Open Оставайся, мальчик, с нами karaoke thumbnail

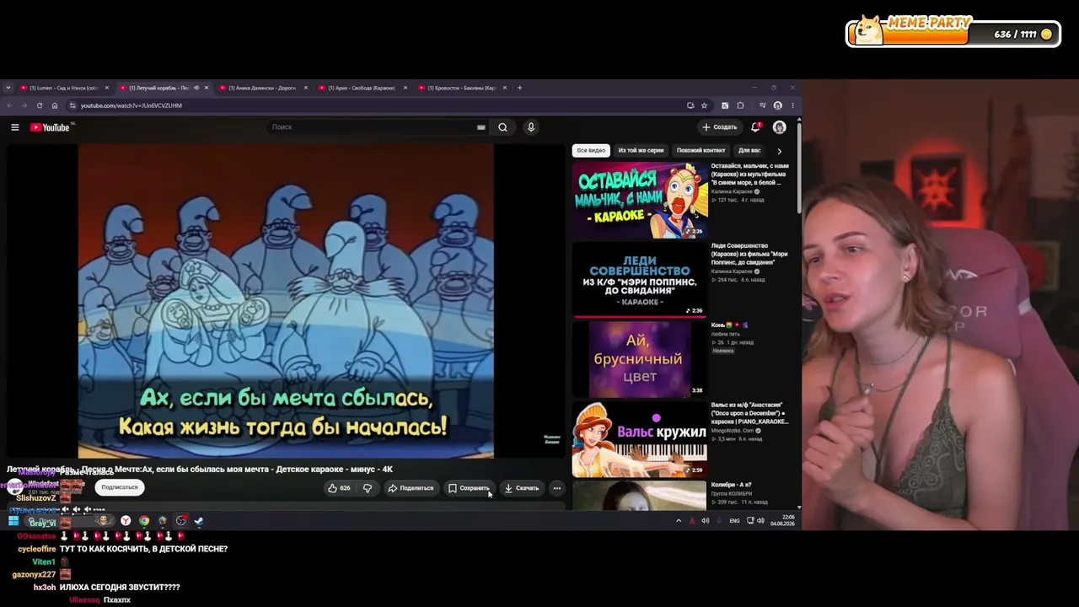[x=640, y=201]
